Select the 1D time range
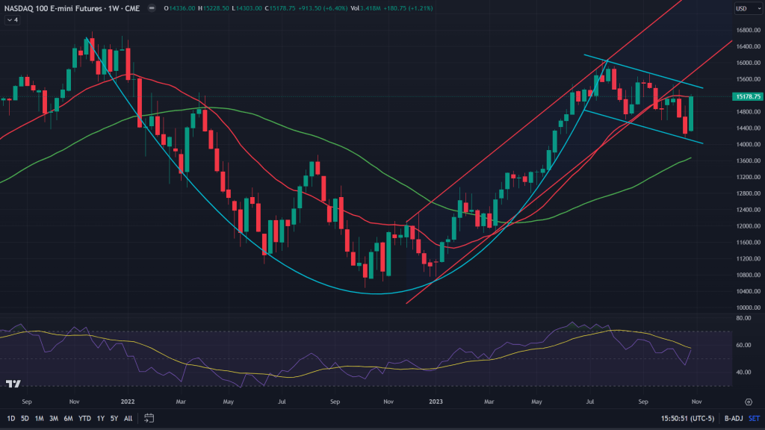The image size is (765, 430). coord(12,417)
